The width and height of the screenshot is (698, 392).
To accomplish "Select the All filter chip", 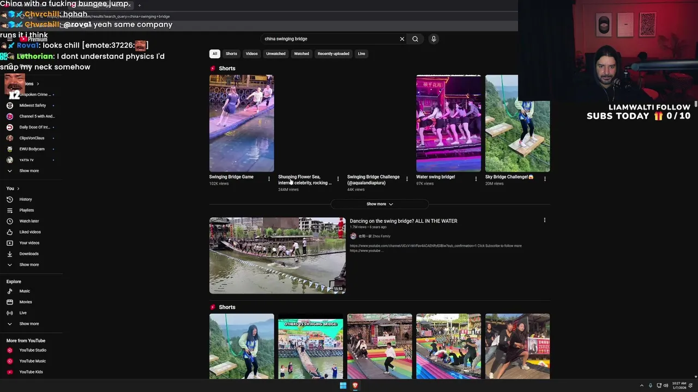I will 215,54.
